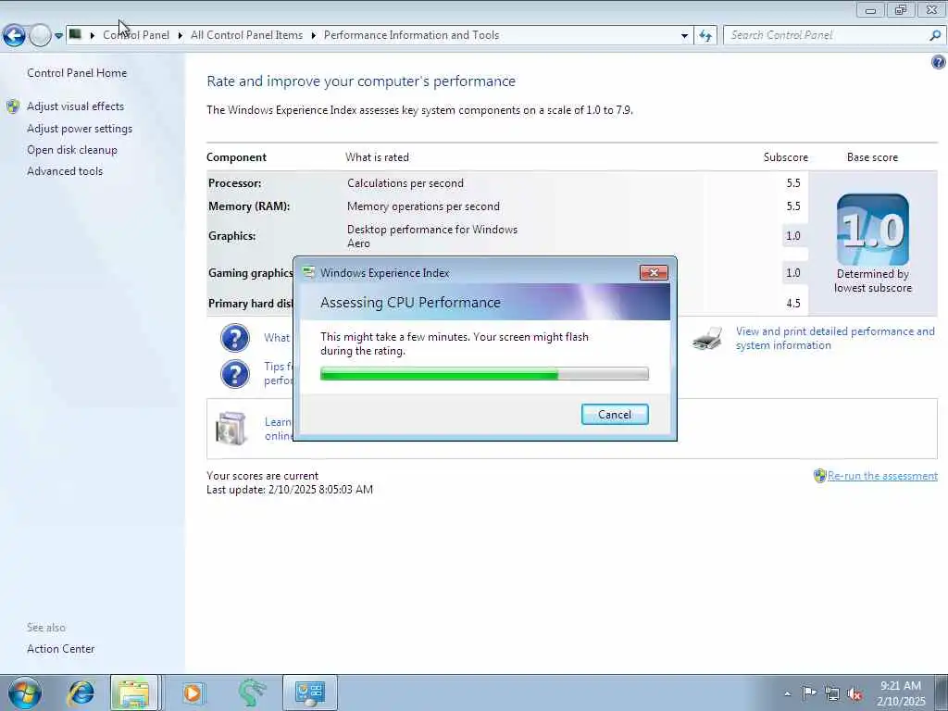Click the printer icon

[707, 339]
